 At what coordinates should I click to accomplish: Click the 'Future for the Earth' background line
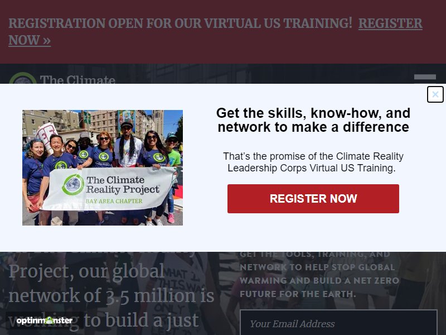coord(298,294)
